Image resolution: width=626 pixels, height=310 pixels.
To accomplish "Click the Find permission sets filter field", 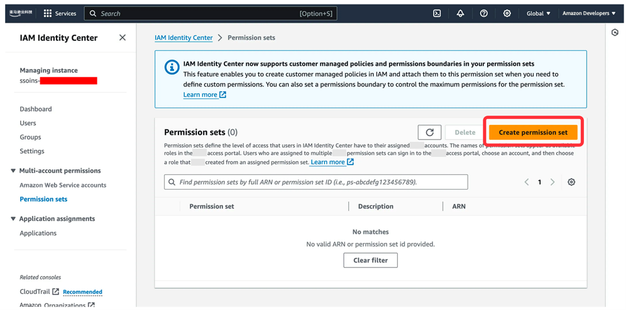I will [x=316, y=182].
